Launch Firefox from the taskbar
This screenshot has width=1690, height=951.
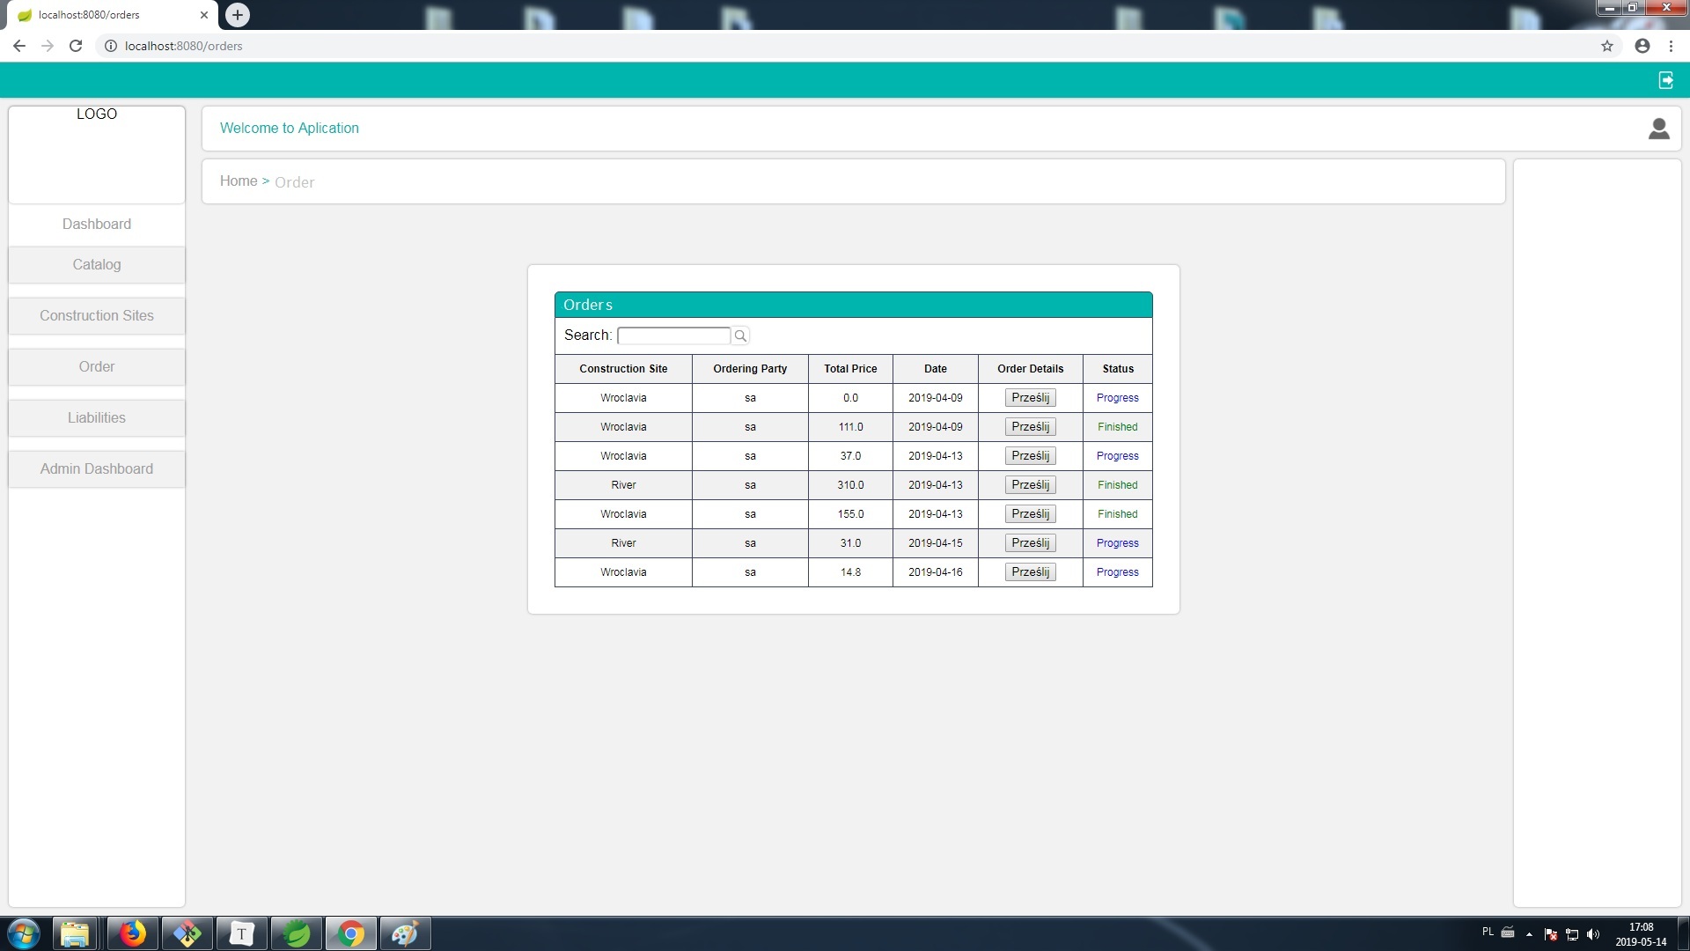tap(133, 933)
